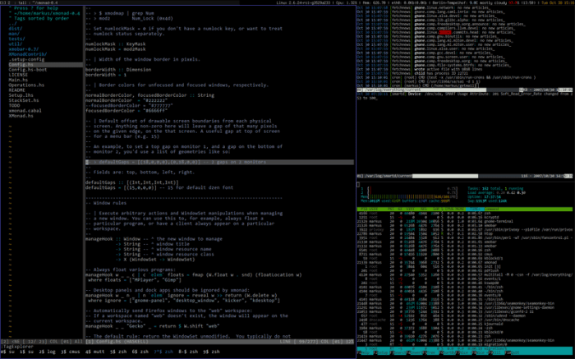Screen dimensions: 575x359
Task: Toggle F5 Tree view in htop
Action: point(431,352)
